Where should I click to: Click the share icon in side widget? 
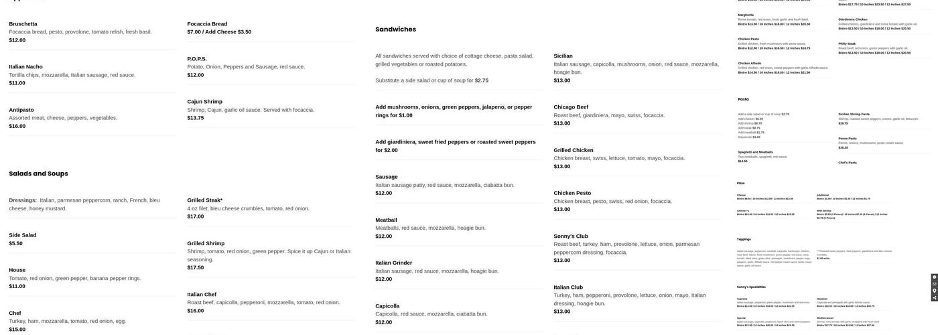(934, 298)
